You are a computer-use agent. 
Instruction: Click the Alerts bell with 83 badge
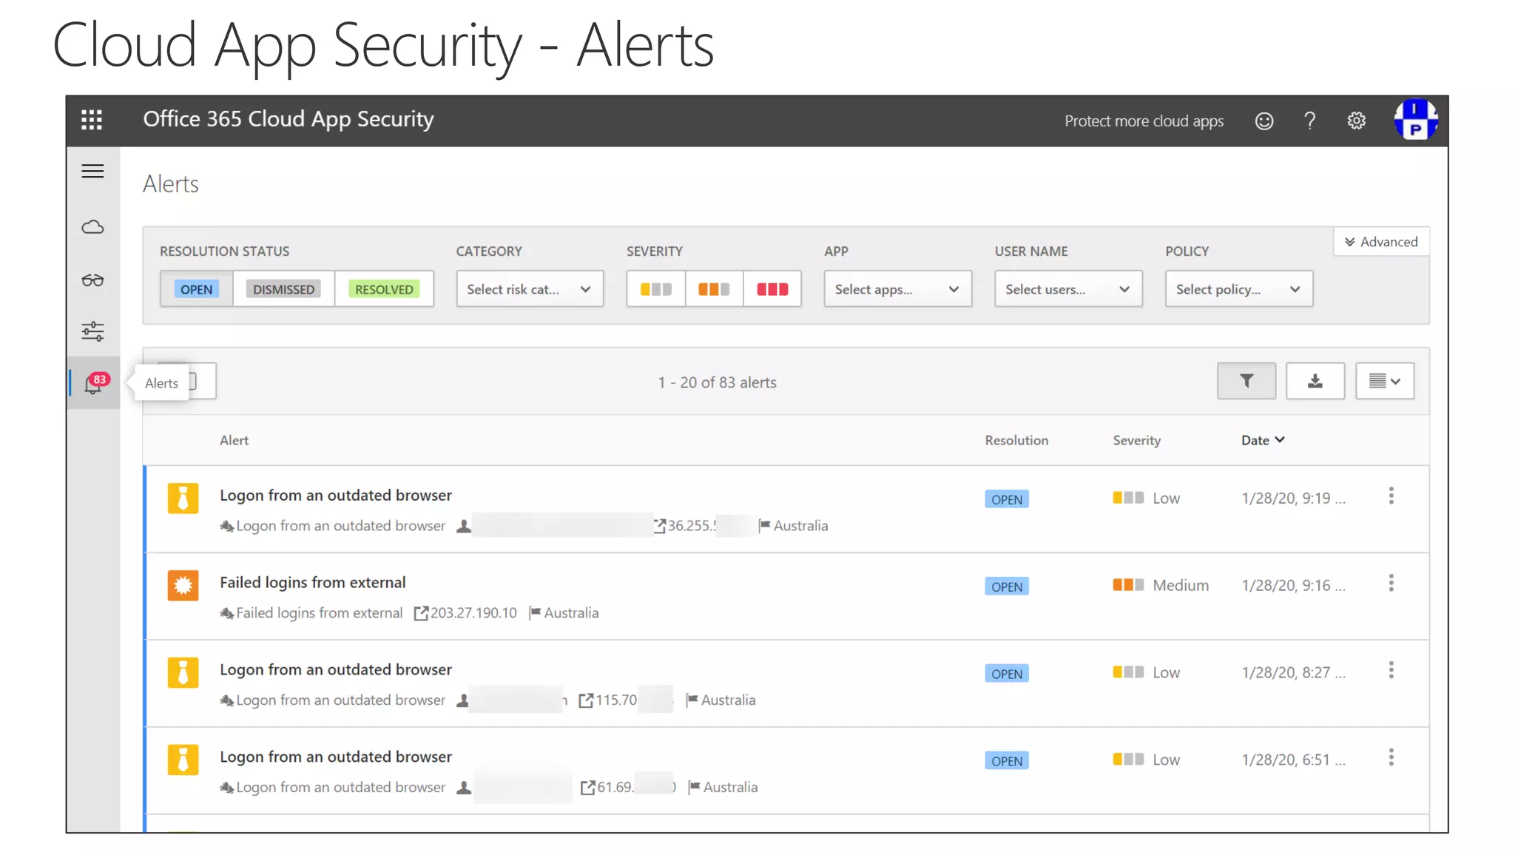pos(95,383)
